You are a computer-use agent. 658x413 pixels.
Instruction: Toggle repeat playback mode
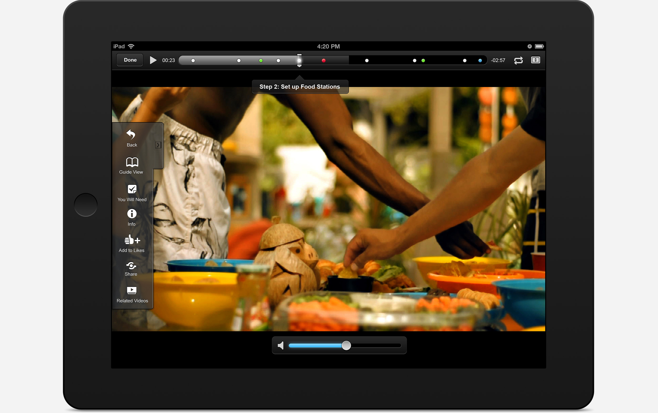519,60
